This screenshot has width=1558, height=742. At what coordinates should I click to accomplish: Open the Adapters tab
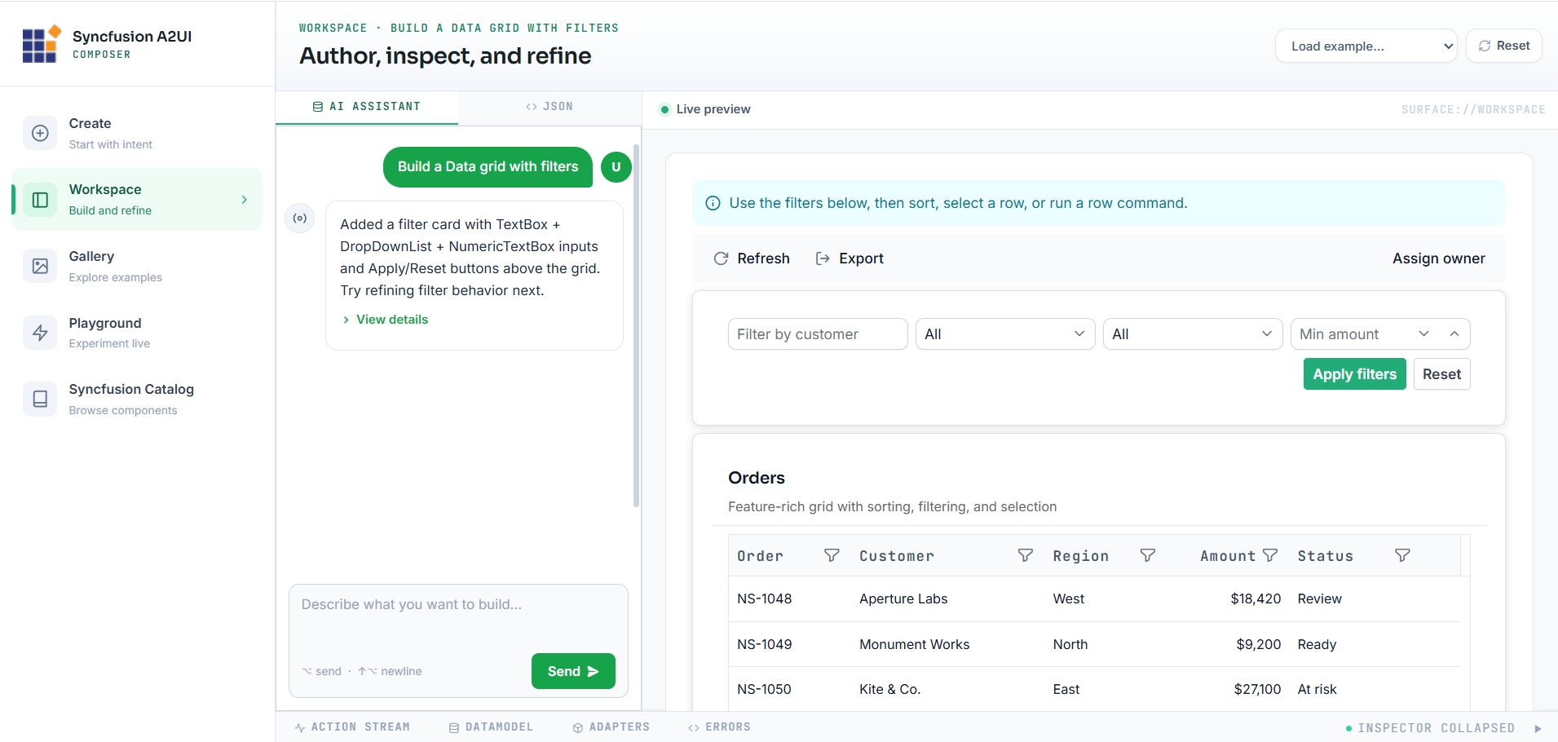click(611, 727)
